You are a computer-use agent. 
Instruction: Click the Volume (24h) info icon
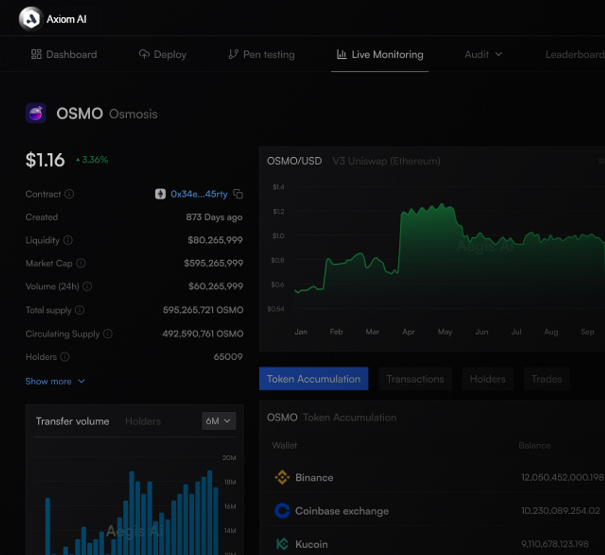[x=87, y=286]
